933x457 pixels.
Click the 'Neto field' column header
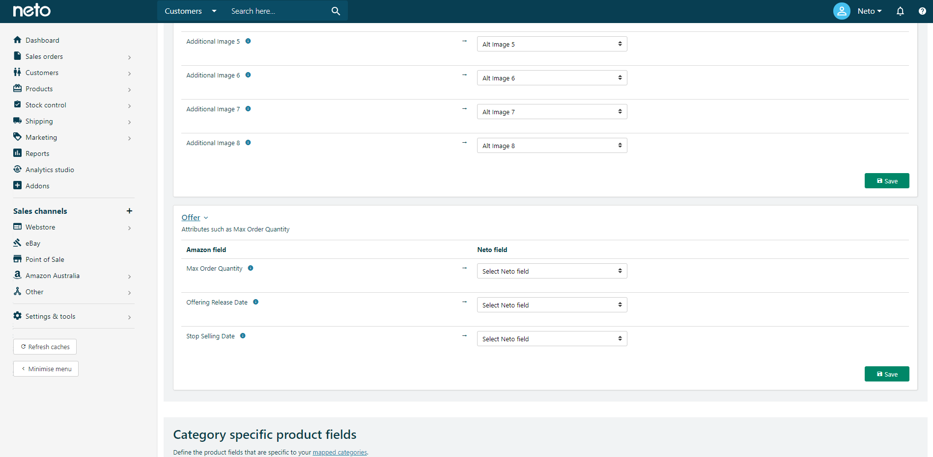(x=492, y=250)
